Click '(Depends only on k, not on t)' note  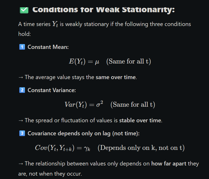[141, 148]
